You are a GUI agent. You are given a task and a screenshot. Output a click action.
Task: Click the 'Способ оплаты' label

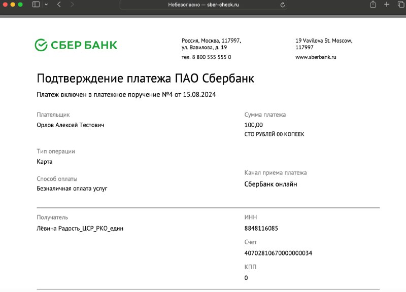57,179
